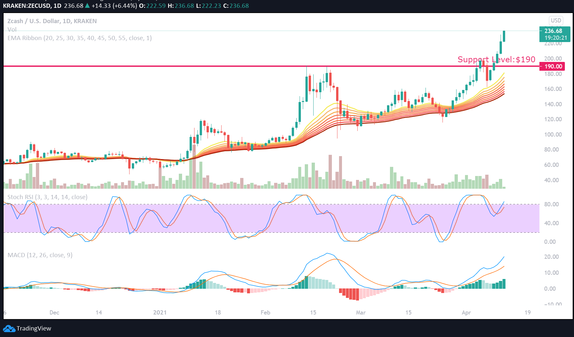Screen dimensions: 574x337
Task: Open the USD currency selector
Action: click(556, 21)
